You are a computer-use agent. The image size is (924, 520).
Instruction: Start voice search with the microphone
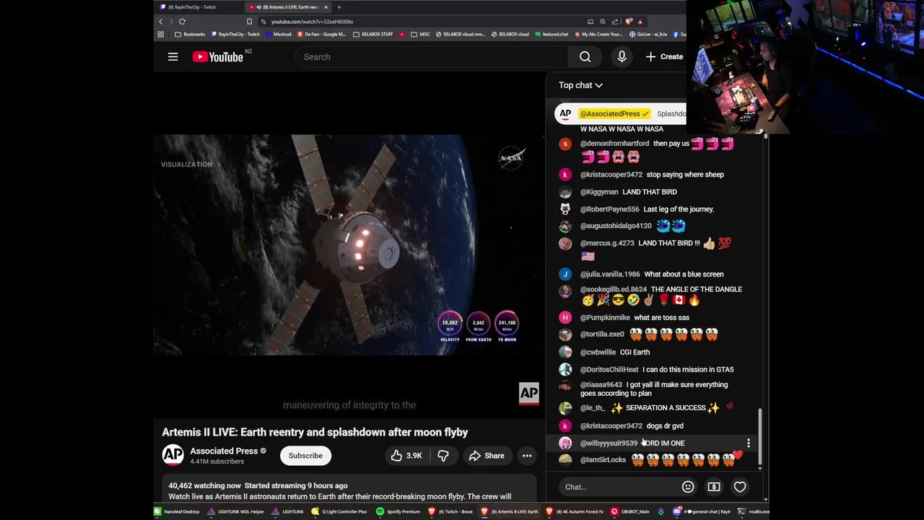622,57
